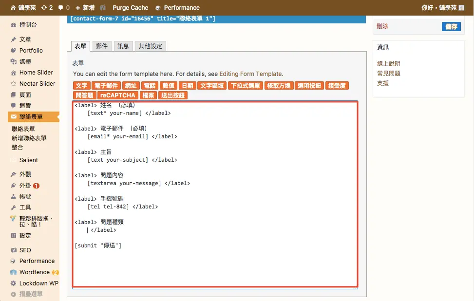Open the 支援 support link
This screenshot has height=301, width=474.
pyautogui.click(x=383, y=83)
